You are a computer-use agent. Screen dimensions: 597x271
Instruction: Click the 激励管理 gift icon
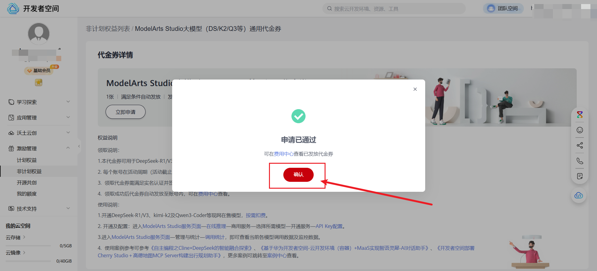pos(11,148)
